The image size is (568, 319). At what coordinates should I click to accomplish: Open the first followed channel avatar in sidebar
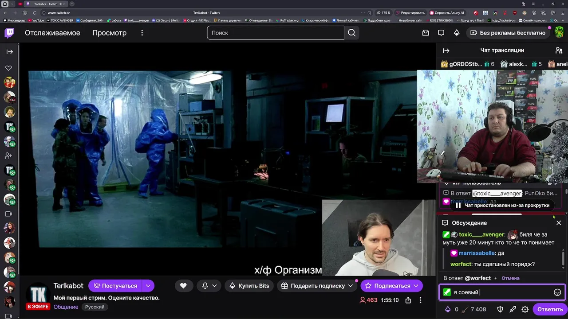[x=9, y=82]
